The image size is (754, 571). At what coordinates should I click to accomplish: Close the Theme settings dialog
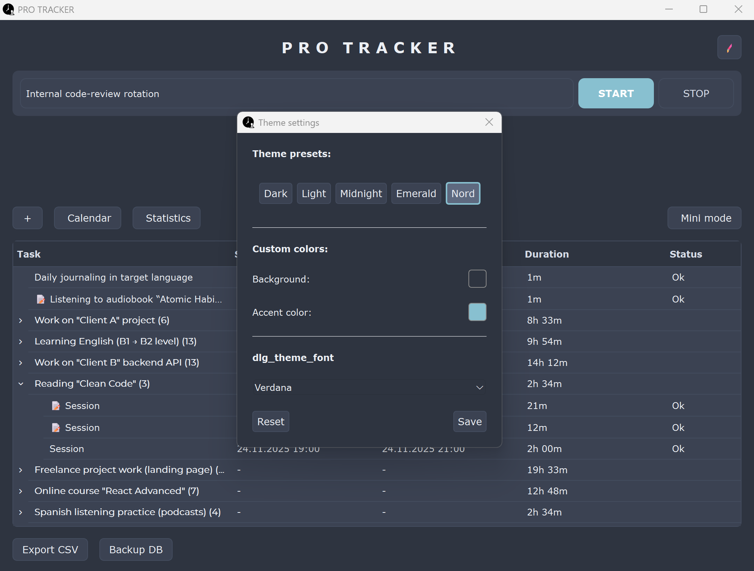489,122
